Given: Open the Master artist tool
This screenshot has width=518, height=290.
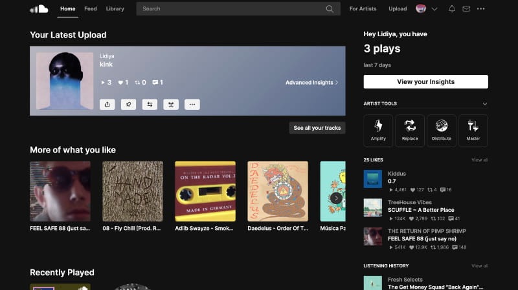Looking at the screenshot, I should click(473, 130).
